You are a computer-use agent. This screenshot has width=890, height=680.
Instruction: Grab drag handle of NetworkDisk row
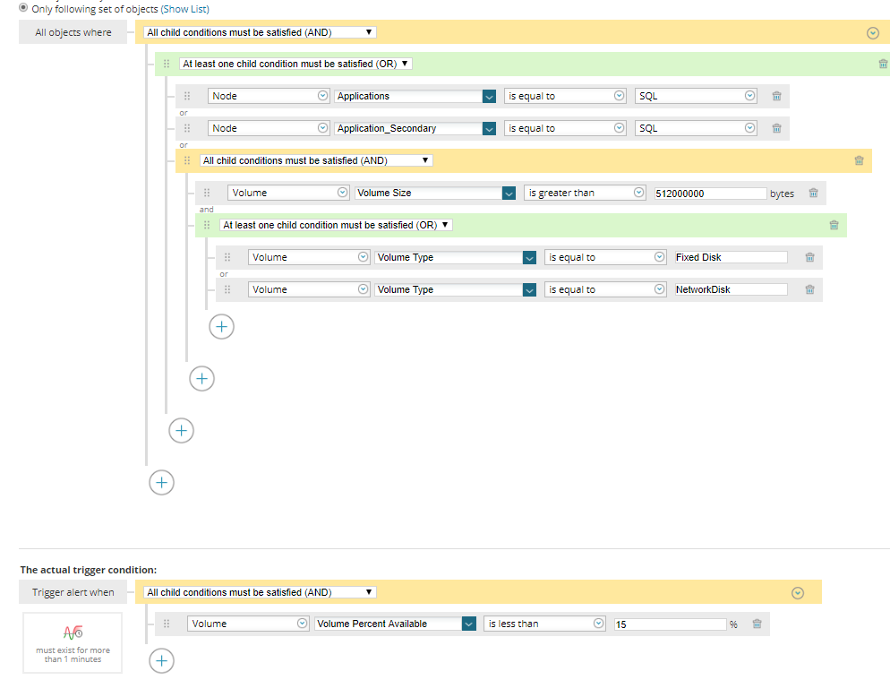pos(227,289)
